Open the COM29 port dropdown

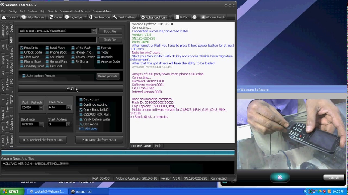[x=41, y=108]
